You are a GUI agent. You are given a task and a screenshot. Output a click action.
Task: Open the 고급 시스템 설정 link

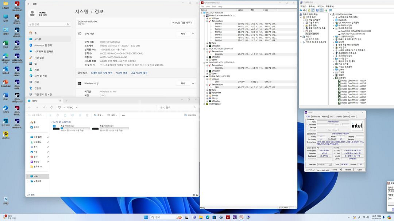click(x=139, y=73)
